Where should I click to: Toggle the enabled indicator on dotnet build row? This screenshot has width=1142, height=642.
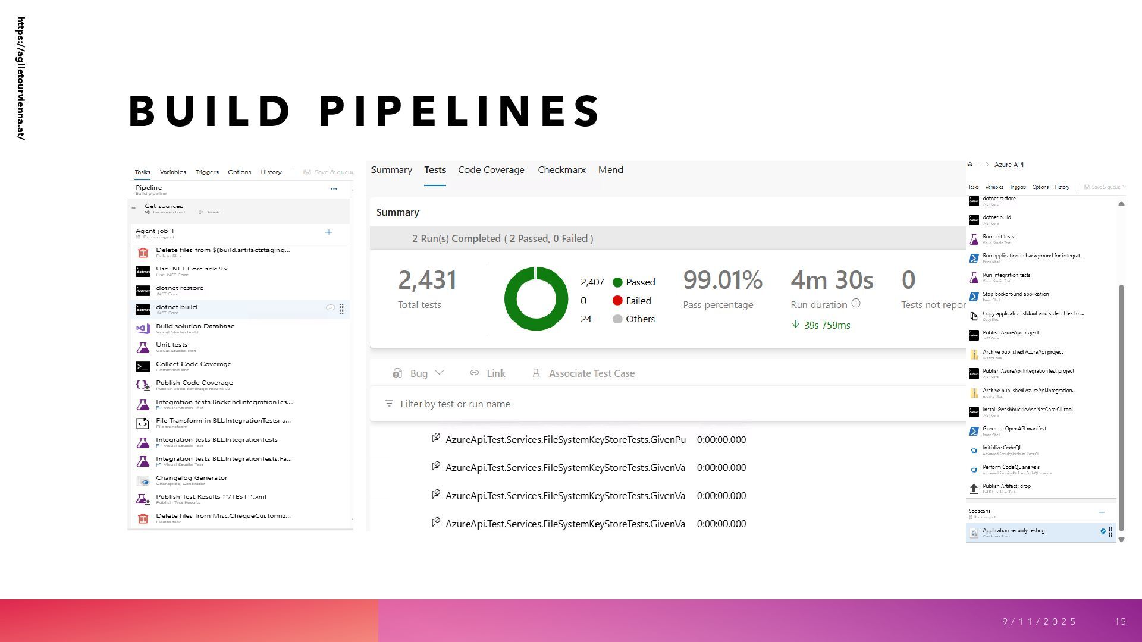coord(330,308)
